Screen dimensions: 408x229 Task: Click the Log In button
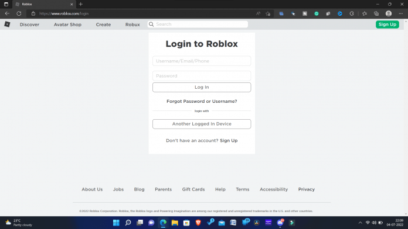tap(202, 87)
